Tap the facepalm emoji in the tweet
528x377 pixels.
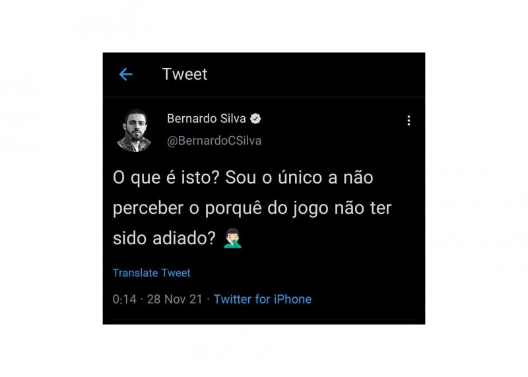point(233,238)
